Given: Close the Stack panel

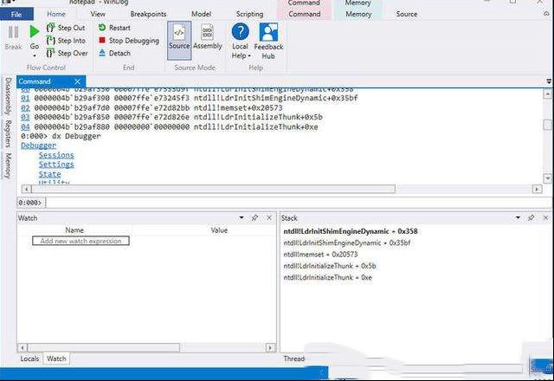Looking at the screenshot, I should pyautogui.click(x=545, y=217).
